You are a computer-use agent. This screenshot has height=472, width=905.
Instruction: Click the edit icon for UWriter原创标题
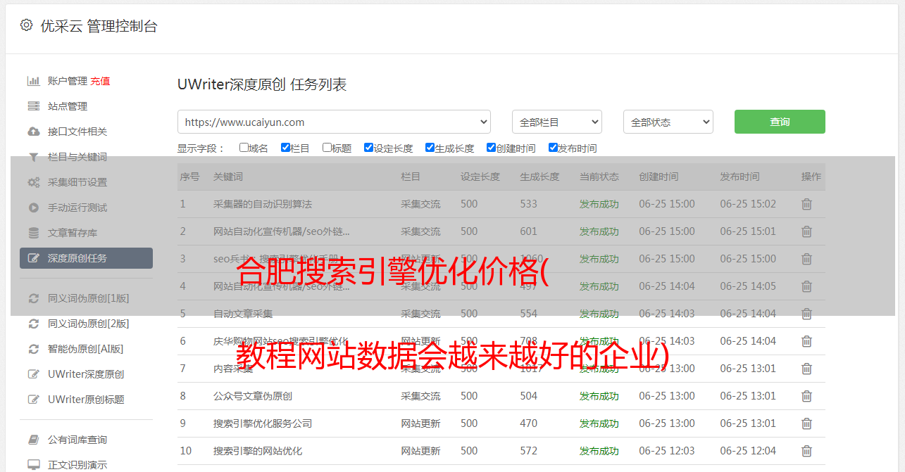(x=33, y=400)
